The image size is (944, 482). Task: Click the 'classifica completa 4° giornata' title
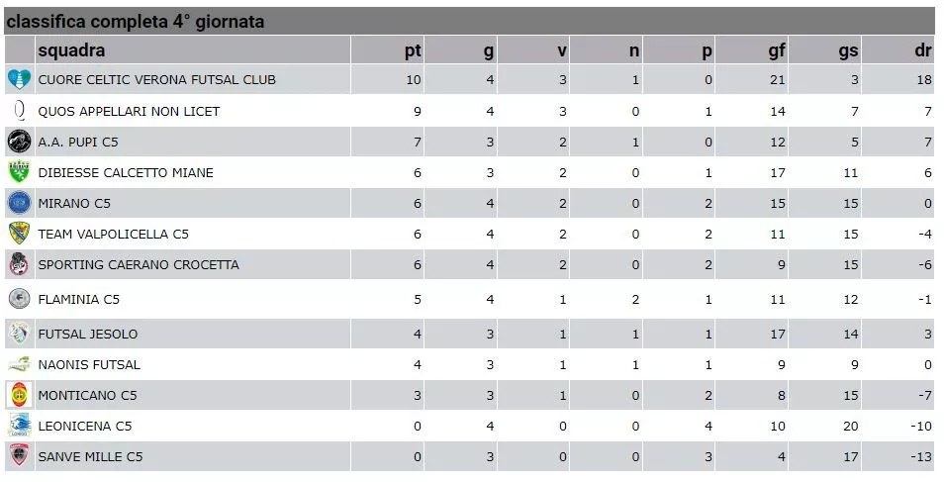pyautogui.click(x=136, y=22)
